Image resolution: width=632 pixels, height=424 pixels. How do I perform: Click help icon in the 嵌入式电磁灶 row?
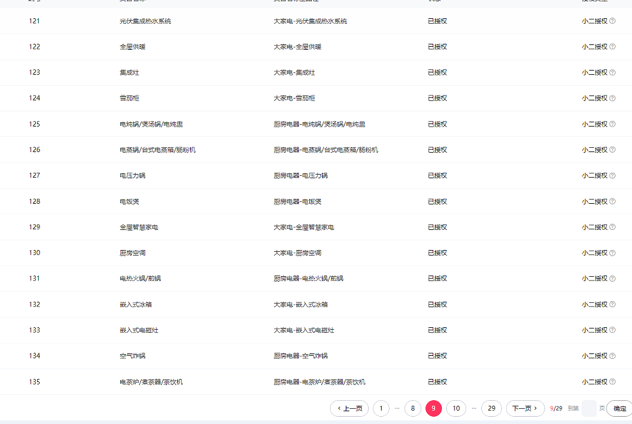(x=613, y=330)
